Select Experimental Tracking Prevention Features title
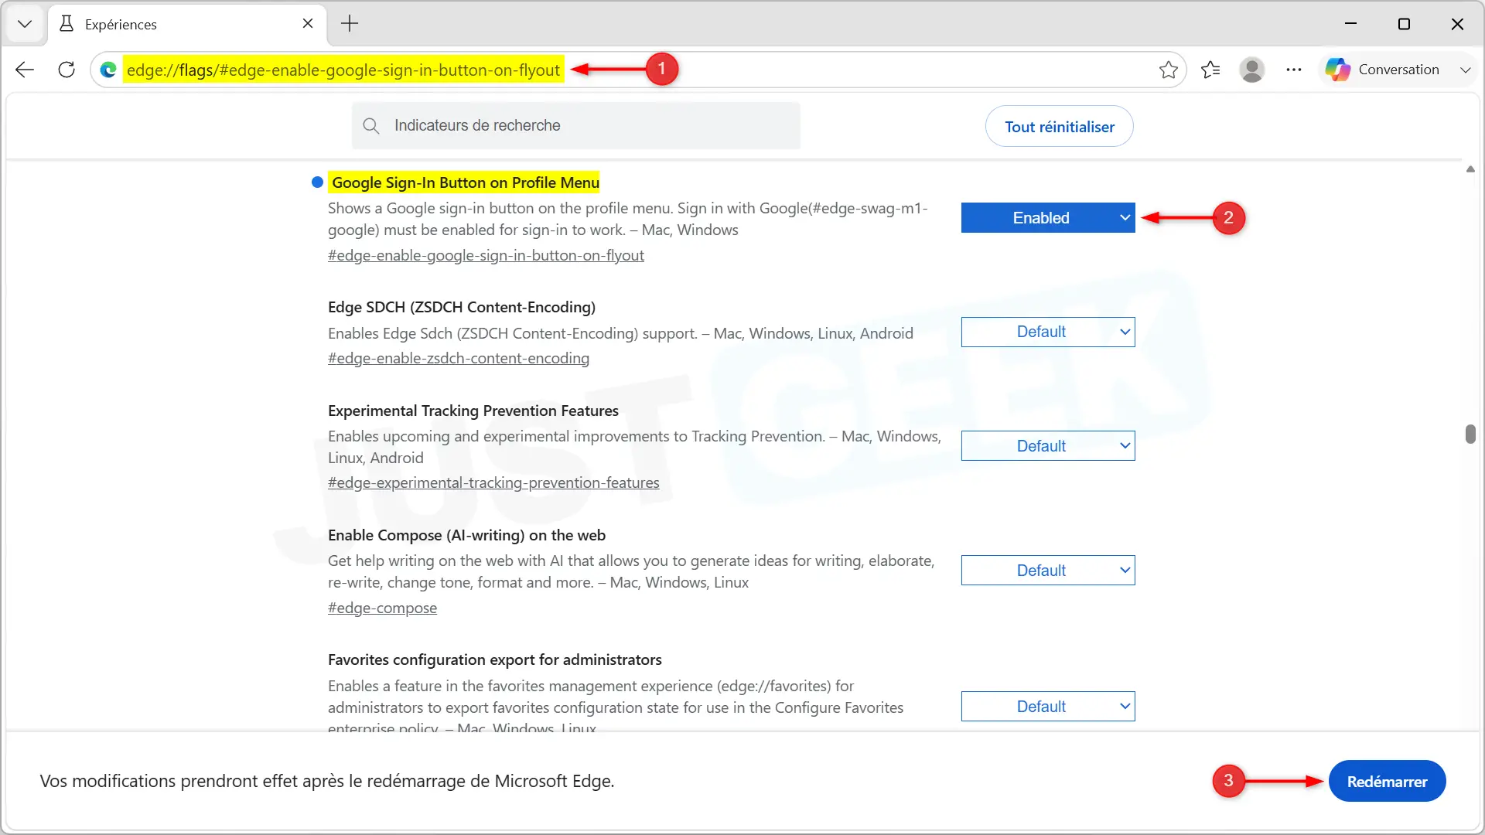The width and height of the screenshot is (1485, 835). pyautogui.click(x=473, y=411)
